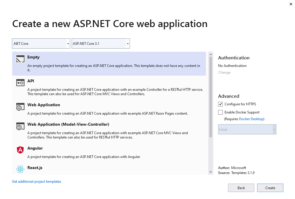Click the Web Application (Model-View-Controller) icon
Screen dimensions: 295x199
pos(20,126)
